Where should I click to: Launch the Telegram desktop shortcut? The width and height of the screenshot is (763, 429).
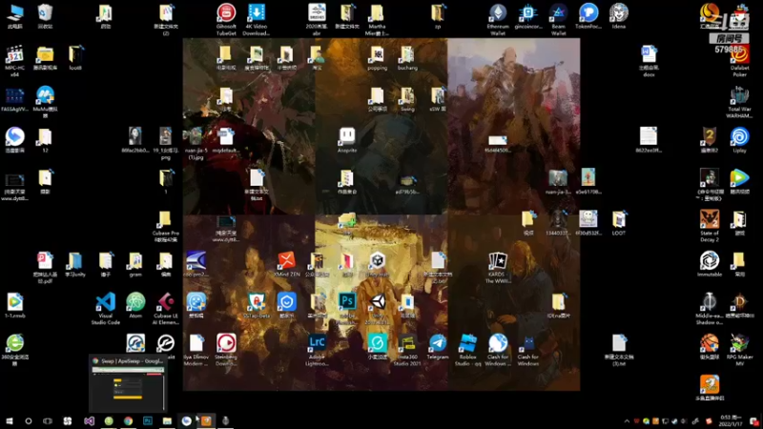(x=438, y=347)
